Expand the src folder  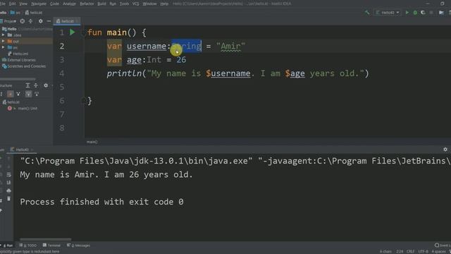(3, 47)
